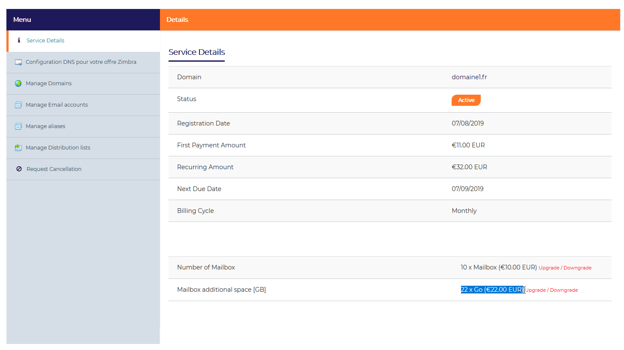This screenshot has height=350, width=624.
Task: Click the Service Details info icon
Action: click(x=19, y=40)
